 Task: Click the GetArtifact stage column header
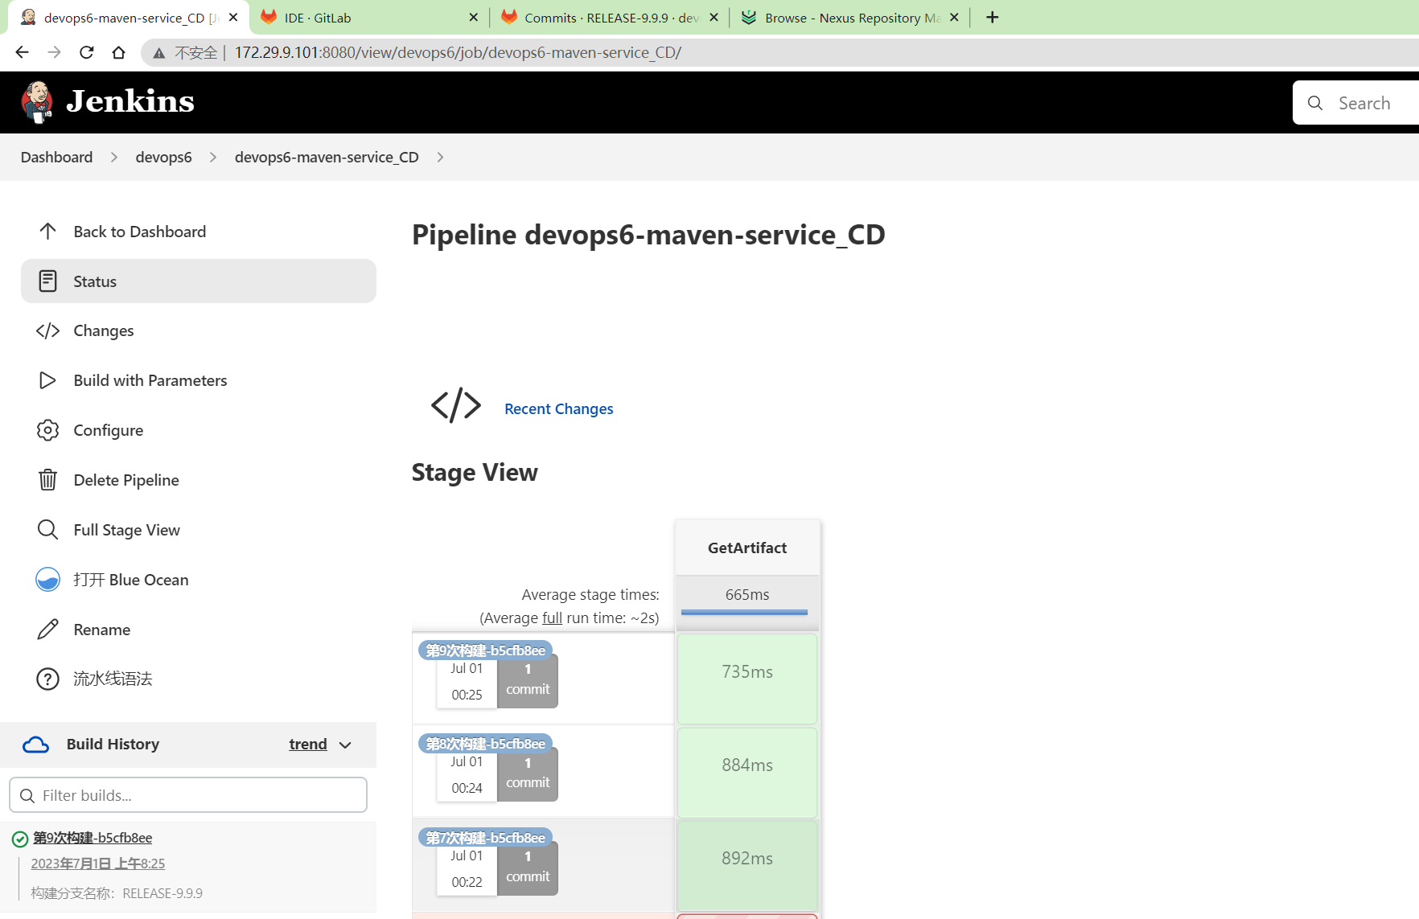pos(747,548)
